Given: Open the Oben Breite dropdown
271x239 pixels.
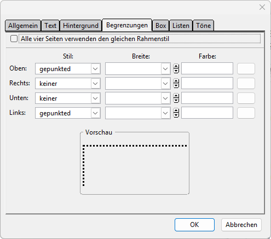Looking at the screenshot, I should pyautogui.click(x=165, y=69).
